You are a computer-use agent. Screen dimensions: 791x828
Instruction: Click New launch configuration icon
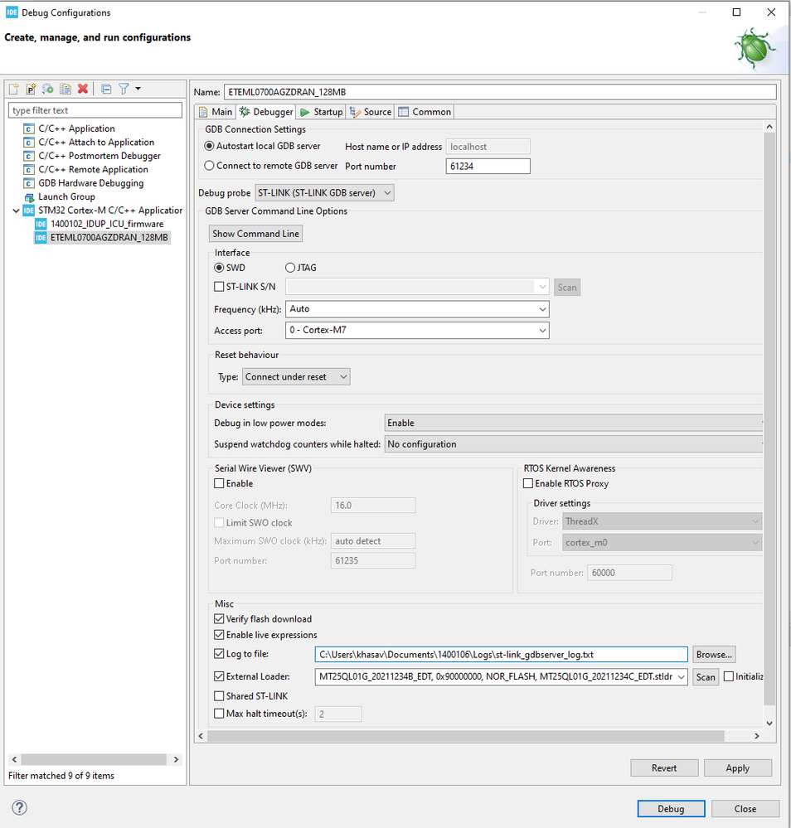pos(14,89)
